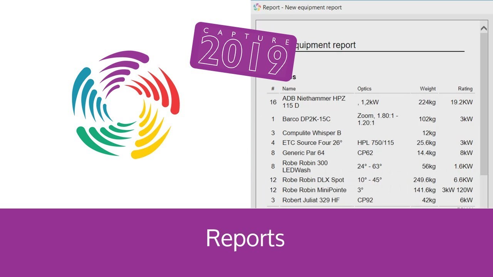The width and height of the screenshot is (493, 277).
Task: Click the 19.2KW rating value
Action: pyautogui.click(x=461, y=102)
